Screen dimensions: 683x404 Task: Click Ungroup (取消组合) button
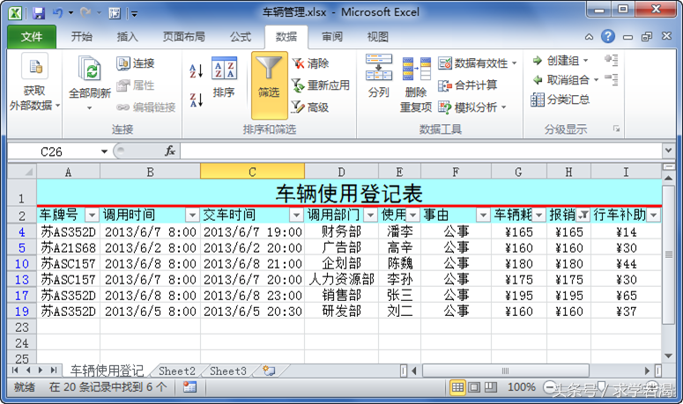click(566, 80)
